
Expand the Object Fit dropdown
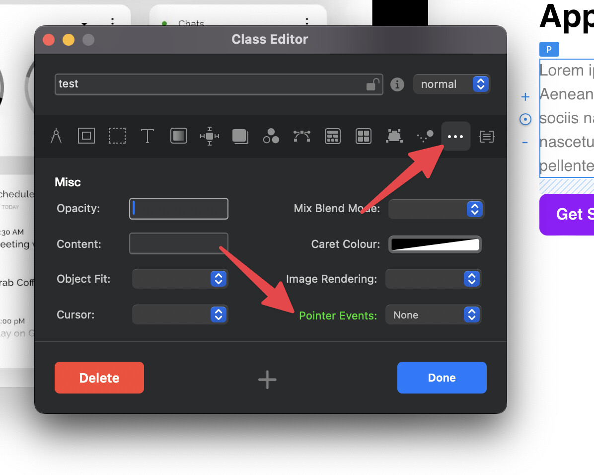click(x=180, y=279)
